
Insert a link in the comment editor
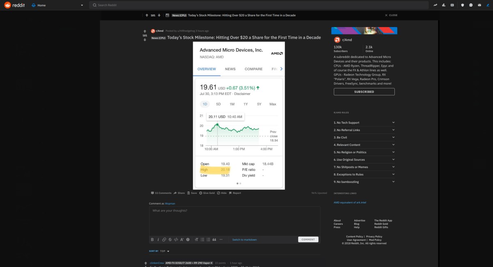(x=164, y=239)
